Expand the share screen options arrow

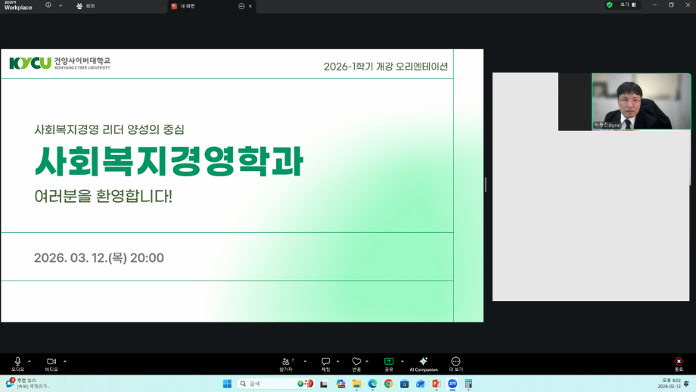click(402, 362)
